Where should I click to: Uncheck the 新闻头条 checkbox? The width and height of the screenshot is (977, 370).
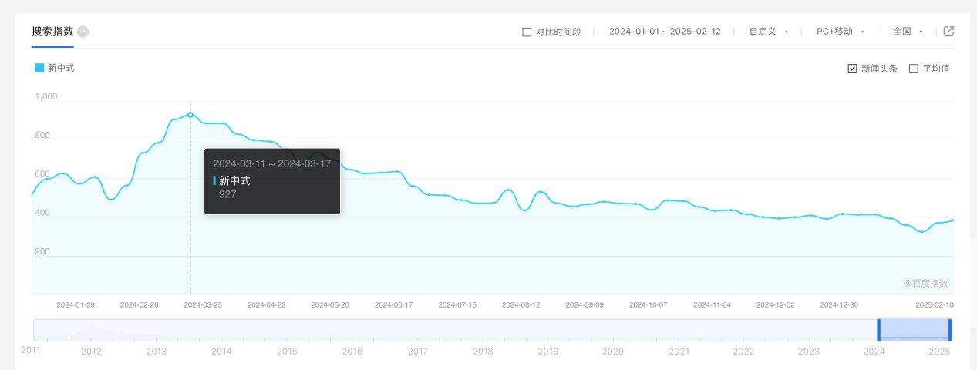852,69
